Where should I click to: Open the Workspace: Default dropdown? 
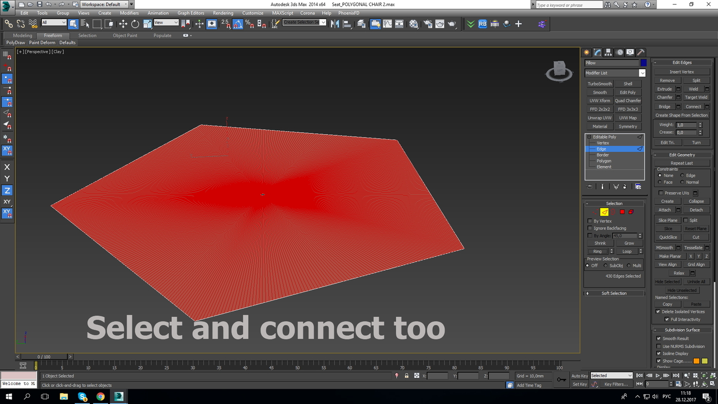104,4
